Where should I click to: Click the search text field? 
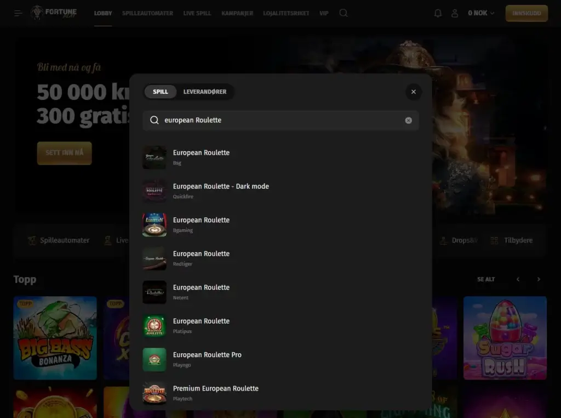[280, 120]
